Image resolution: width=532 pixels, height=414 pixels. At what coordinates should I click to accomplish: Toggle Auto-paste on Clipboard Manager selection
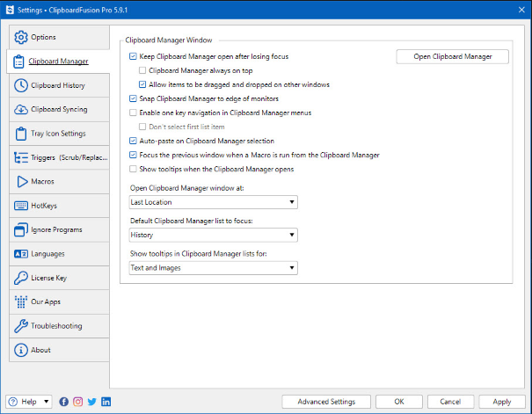[133, 141]
